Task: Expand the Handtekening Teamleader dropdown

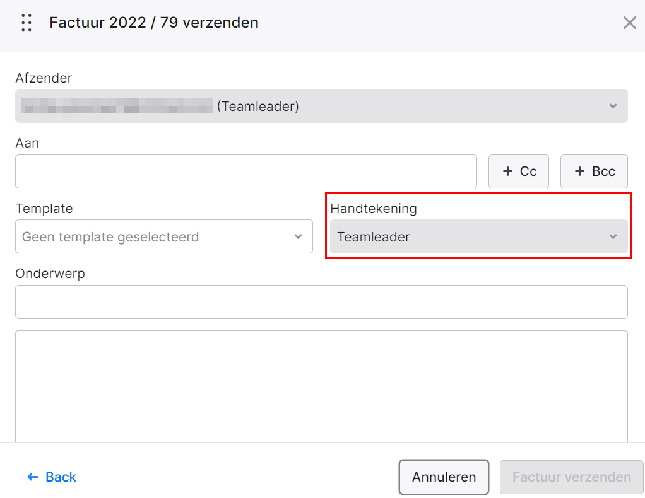Action: coord(479,236)
